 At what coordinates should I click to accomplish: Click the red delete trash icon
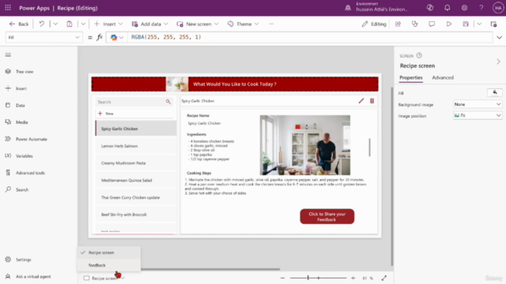pos(372,101)
